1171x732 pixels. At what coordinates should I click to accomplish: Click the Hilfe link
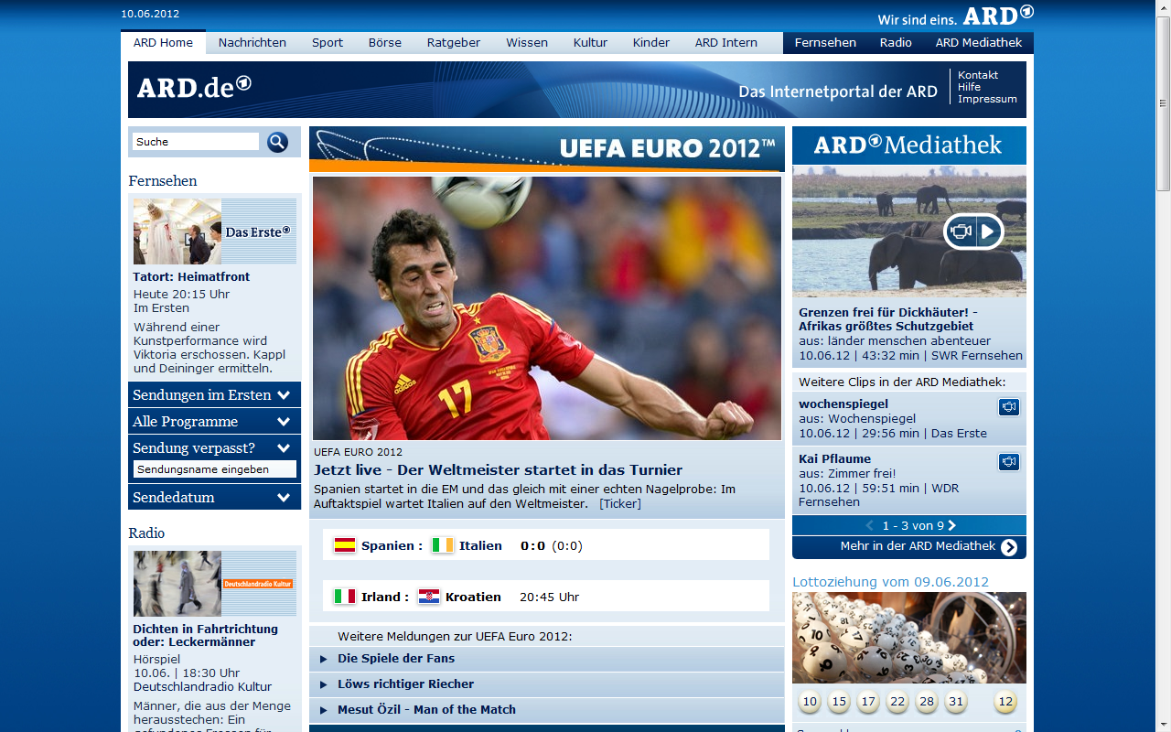point(969,87)
